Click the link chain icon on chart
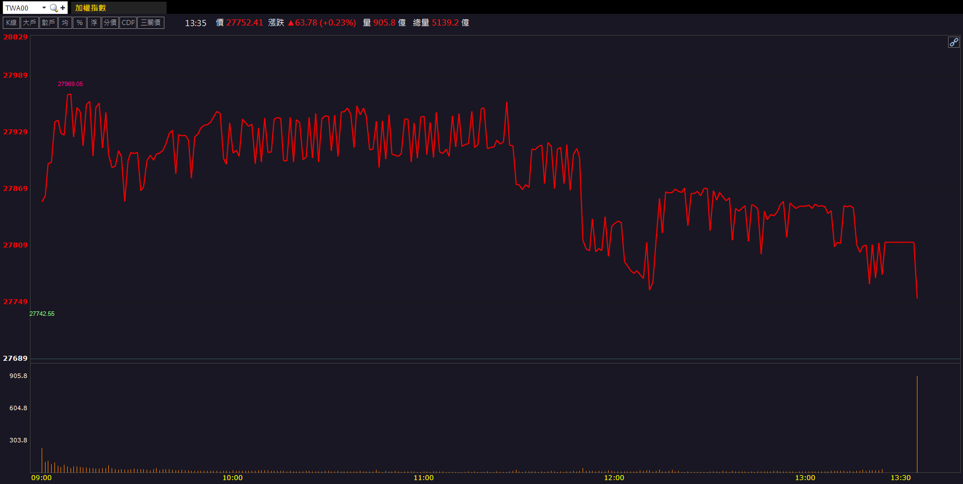This screenshot has width=963, height=484. (x=953, y=42)
